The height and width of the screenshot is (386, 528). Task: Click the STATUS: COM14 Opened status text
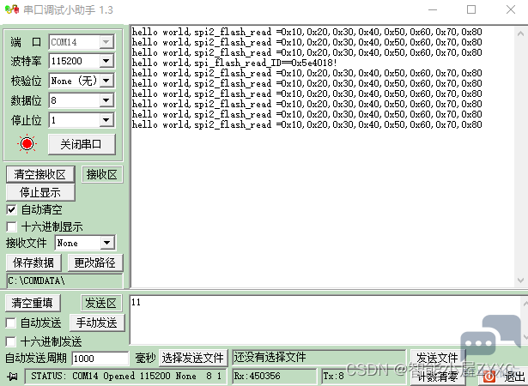pos(126,376)
